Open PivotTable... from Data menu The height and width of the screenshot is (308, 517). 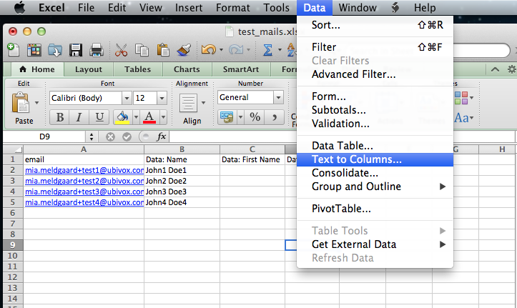point(375,209)
